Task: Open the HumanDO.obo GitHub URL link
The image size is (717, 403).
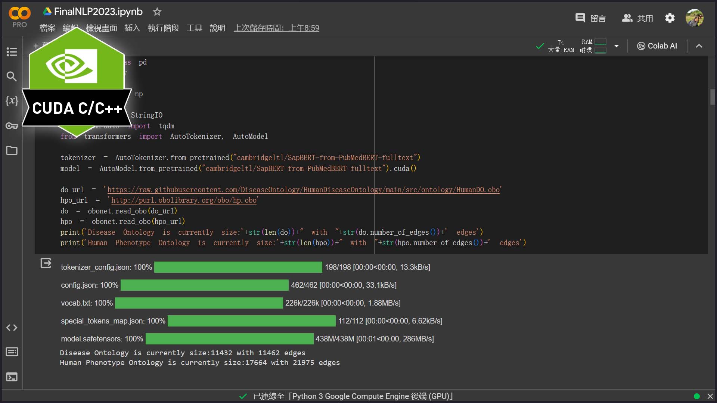Action: 304,190
